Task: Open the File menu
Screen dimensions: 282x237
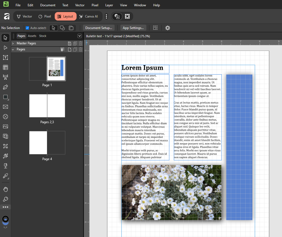Action: coord(18,5)
